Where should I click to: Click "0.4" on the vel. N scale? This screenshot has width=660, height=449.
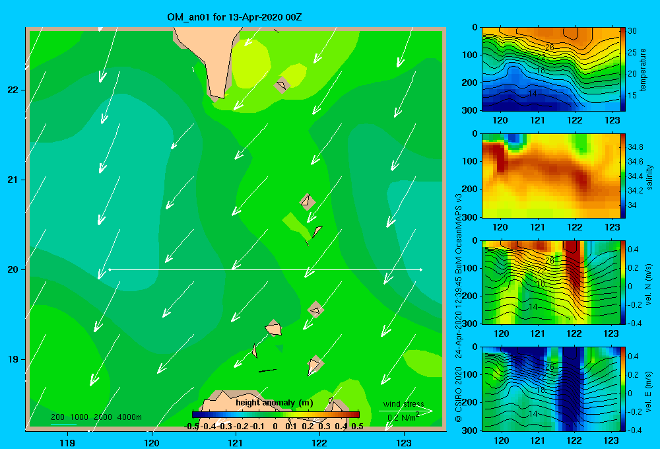633,250
